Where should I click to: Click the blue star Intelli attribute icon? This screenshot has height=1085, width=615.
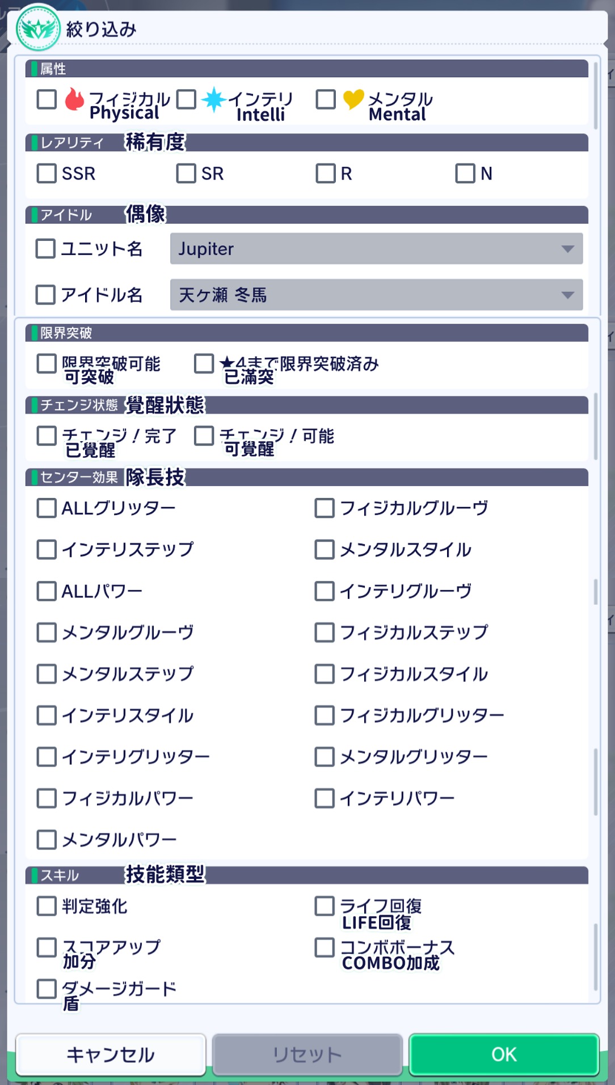(214, 99)
